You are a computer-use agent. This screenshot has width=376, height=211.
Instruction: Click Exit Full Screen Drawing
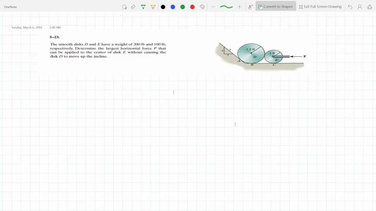(320, 7)
